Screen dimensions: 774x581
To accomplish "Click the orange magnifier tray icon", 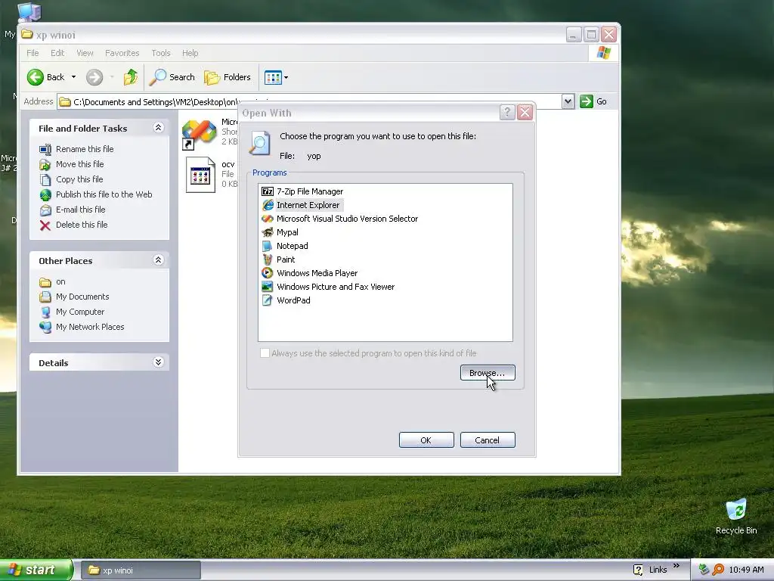I will click(718, 570).
